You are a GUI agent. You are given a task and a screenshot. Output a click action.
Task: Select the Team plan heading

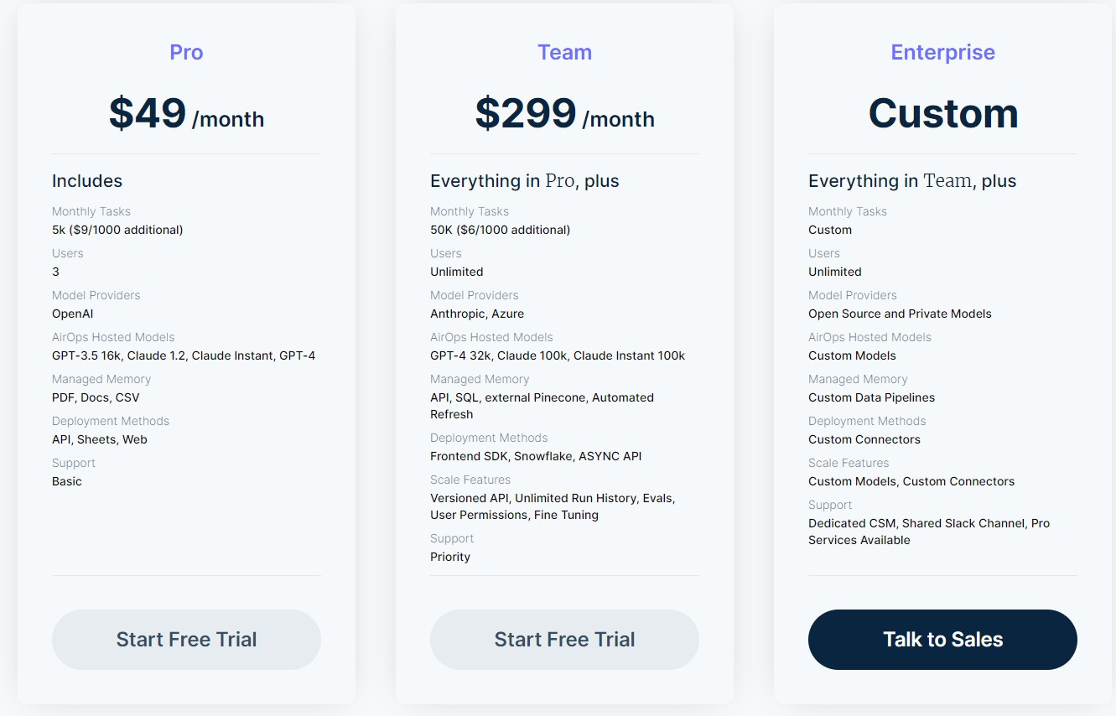pos(564,52)
